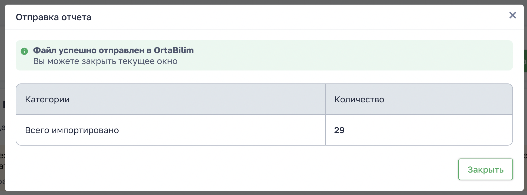This screenshot has height=195, width=527.
Task: Click the 'Отправка отчета' dialog title
Action: (54, 17)
